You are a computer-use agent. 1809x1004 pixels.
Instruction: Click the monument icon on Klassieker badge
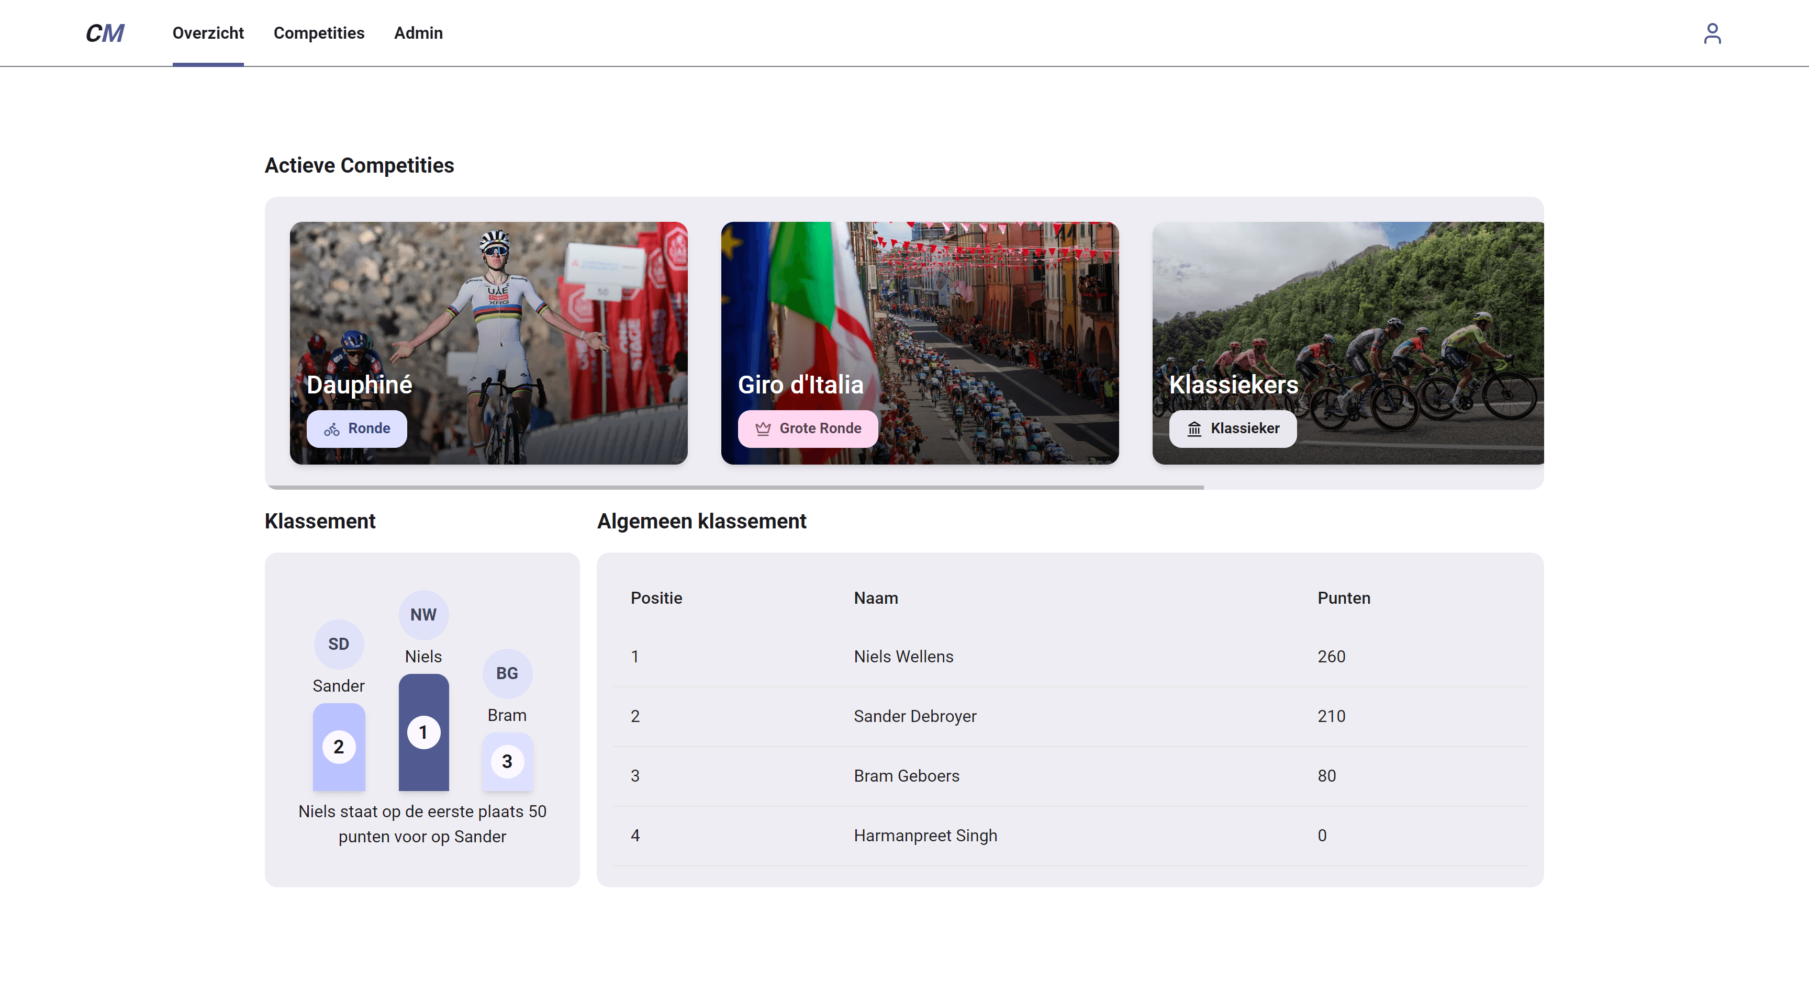point(1194,429)
